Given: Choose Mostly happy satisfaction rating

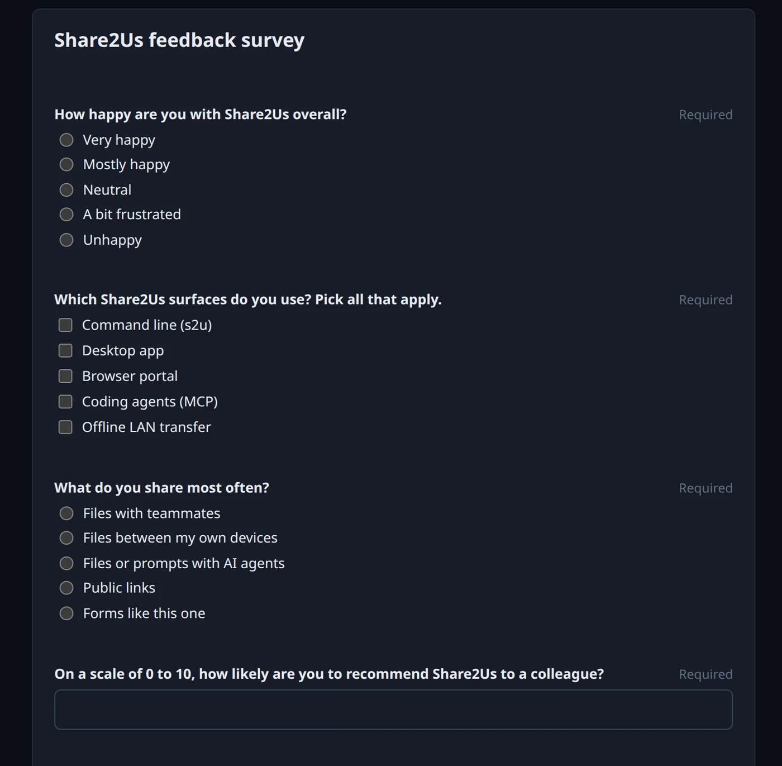Looking at the screenshot, I should (x=66, y=164).
